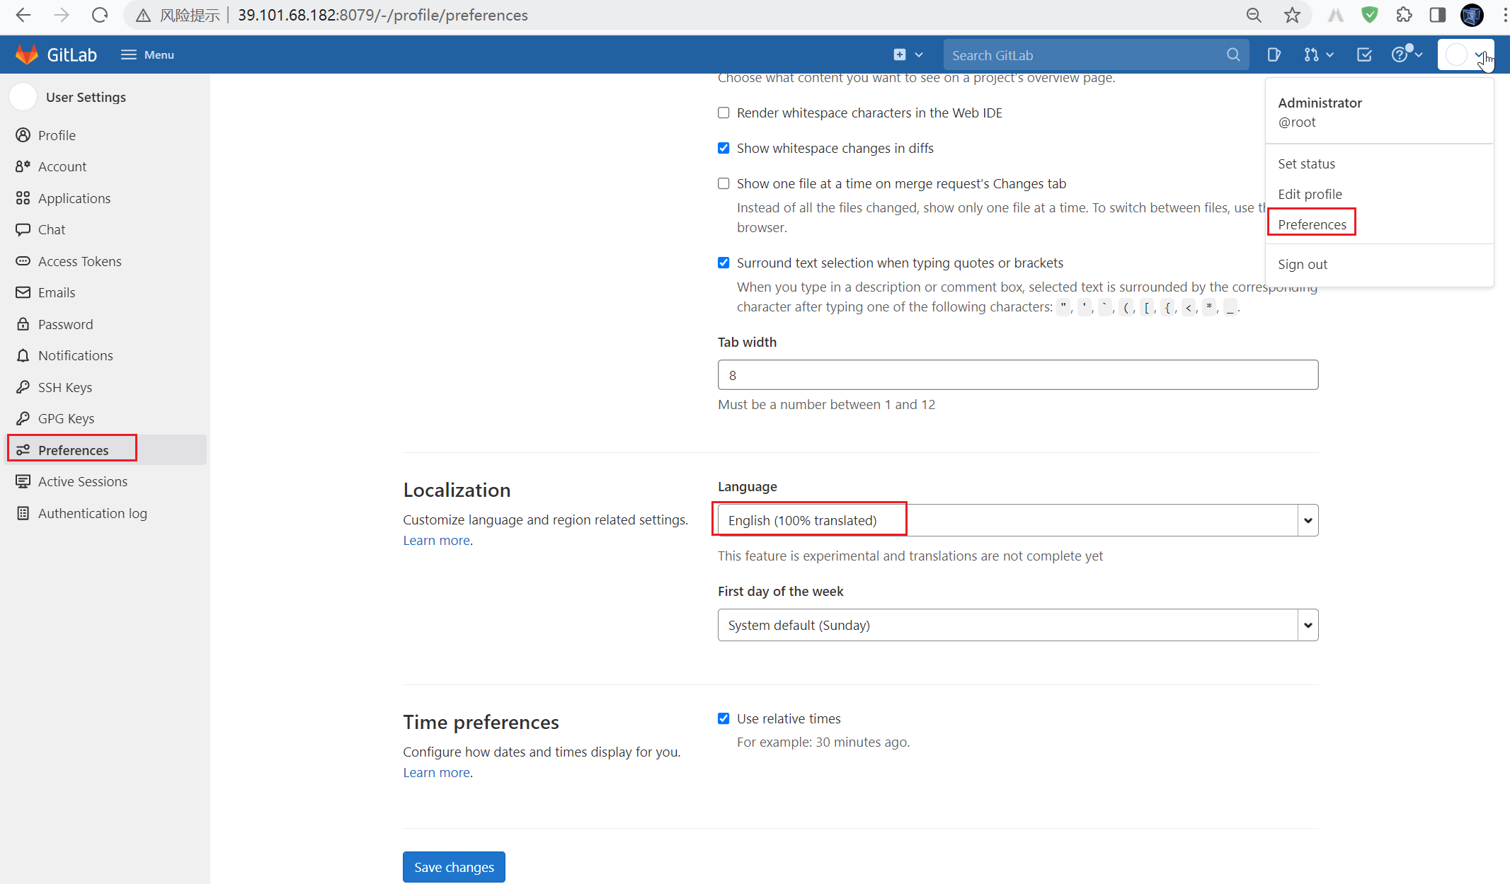Screen dimensions: 1510x884
Task: Click the Profile sidebar icon
Action: tap(23, 134)
